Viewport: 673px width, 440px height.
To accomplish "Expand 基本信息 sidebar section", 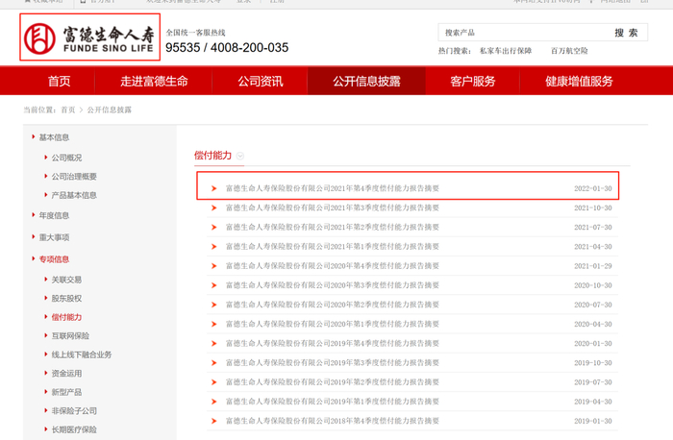I will [54, 137].
